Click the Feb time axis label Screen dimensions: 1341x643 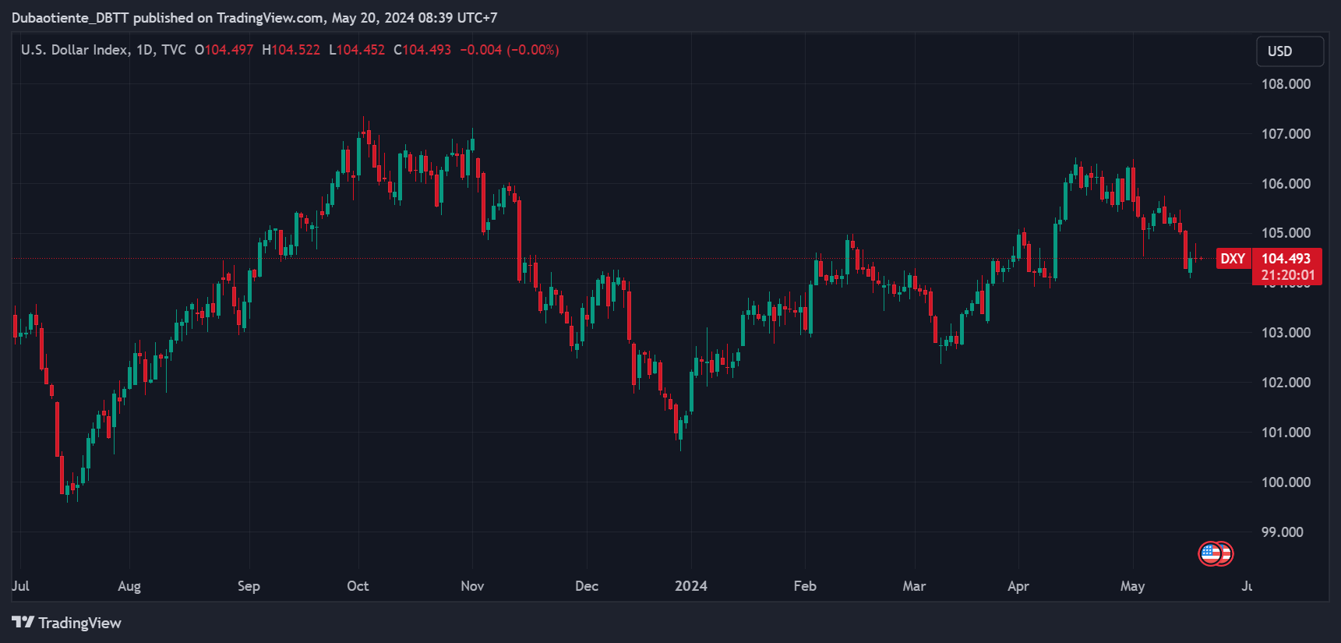[805, 586]
